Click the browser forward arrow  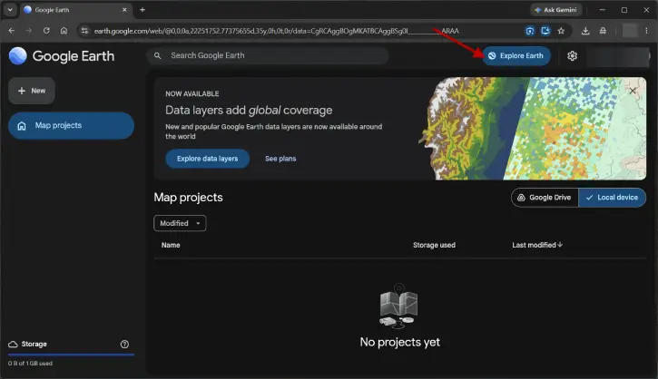28,31
